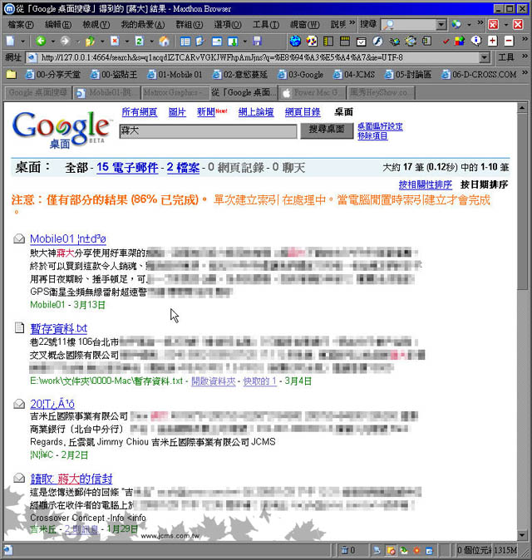Open the address bar URL dropdown
This screenshot has width=532, height=560.
pos(484,57)
